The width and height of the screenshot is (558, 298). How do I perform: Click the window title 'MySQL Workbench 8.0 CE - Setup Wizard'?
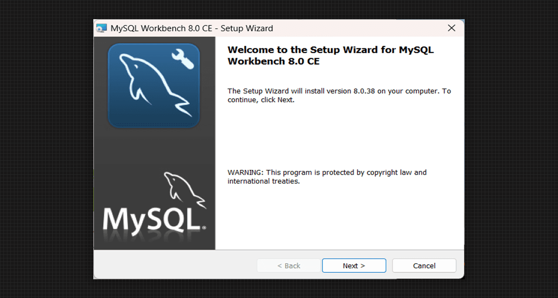[x=191, y=29]
